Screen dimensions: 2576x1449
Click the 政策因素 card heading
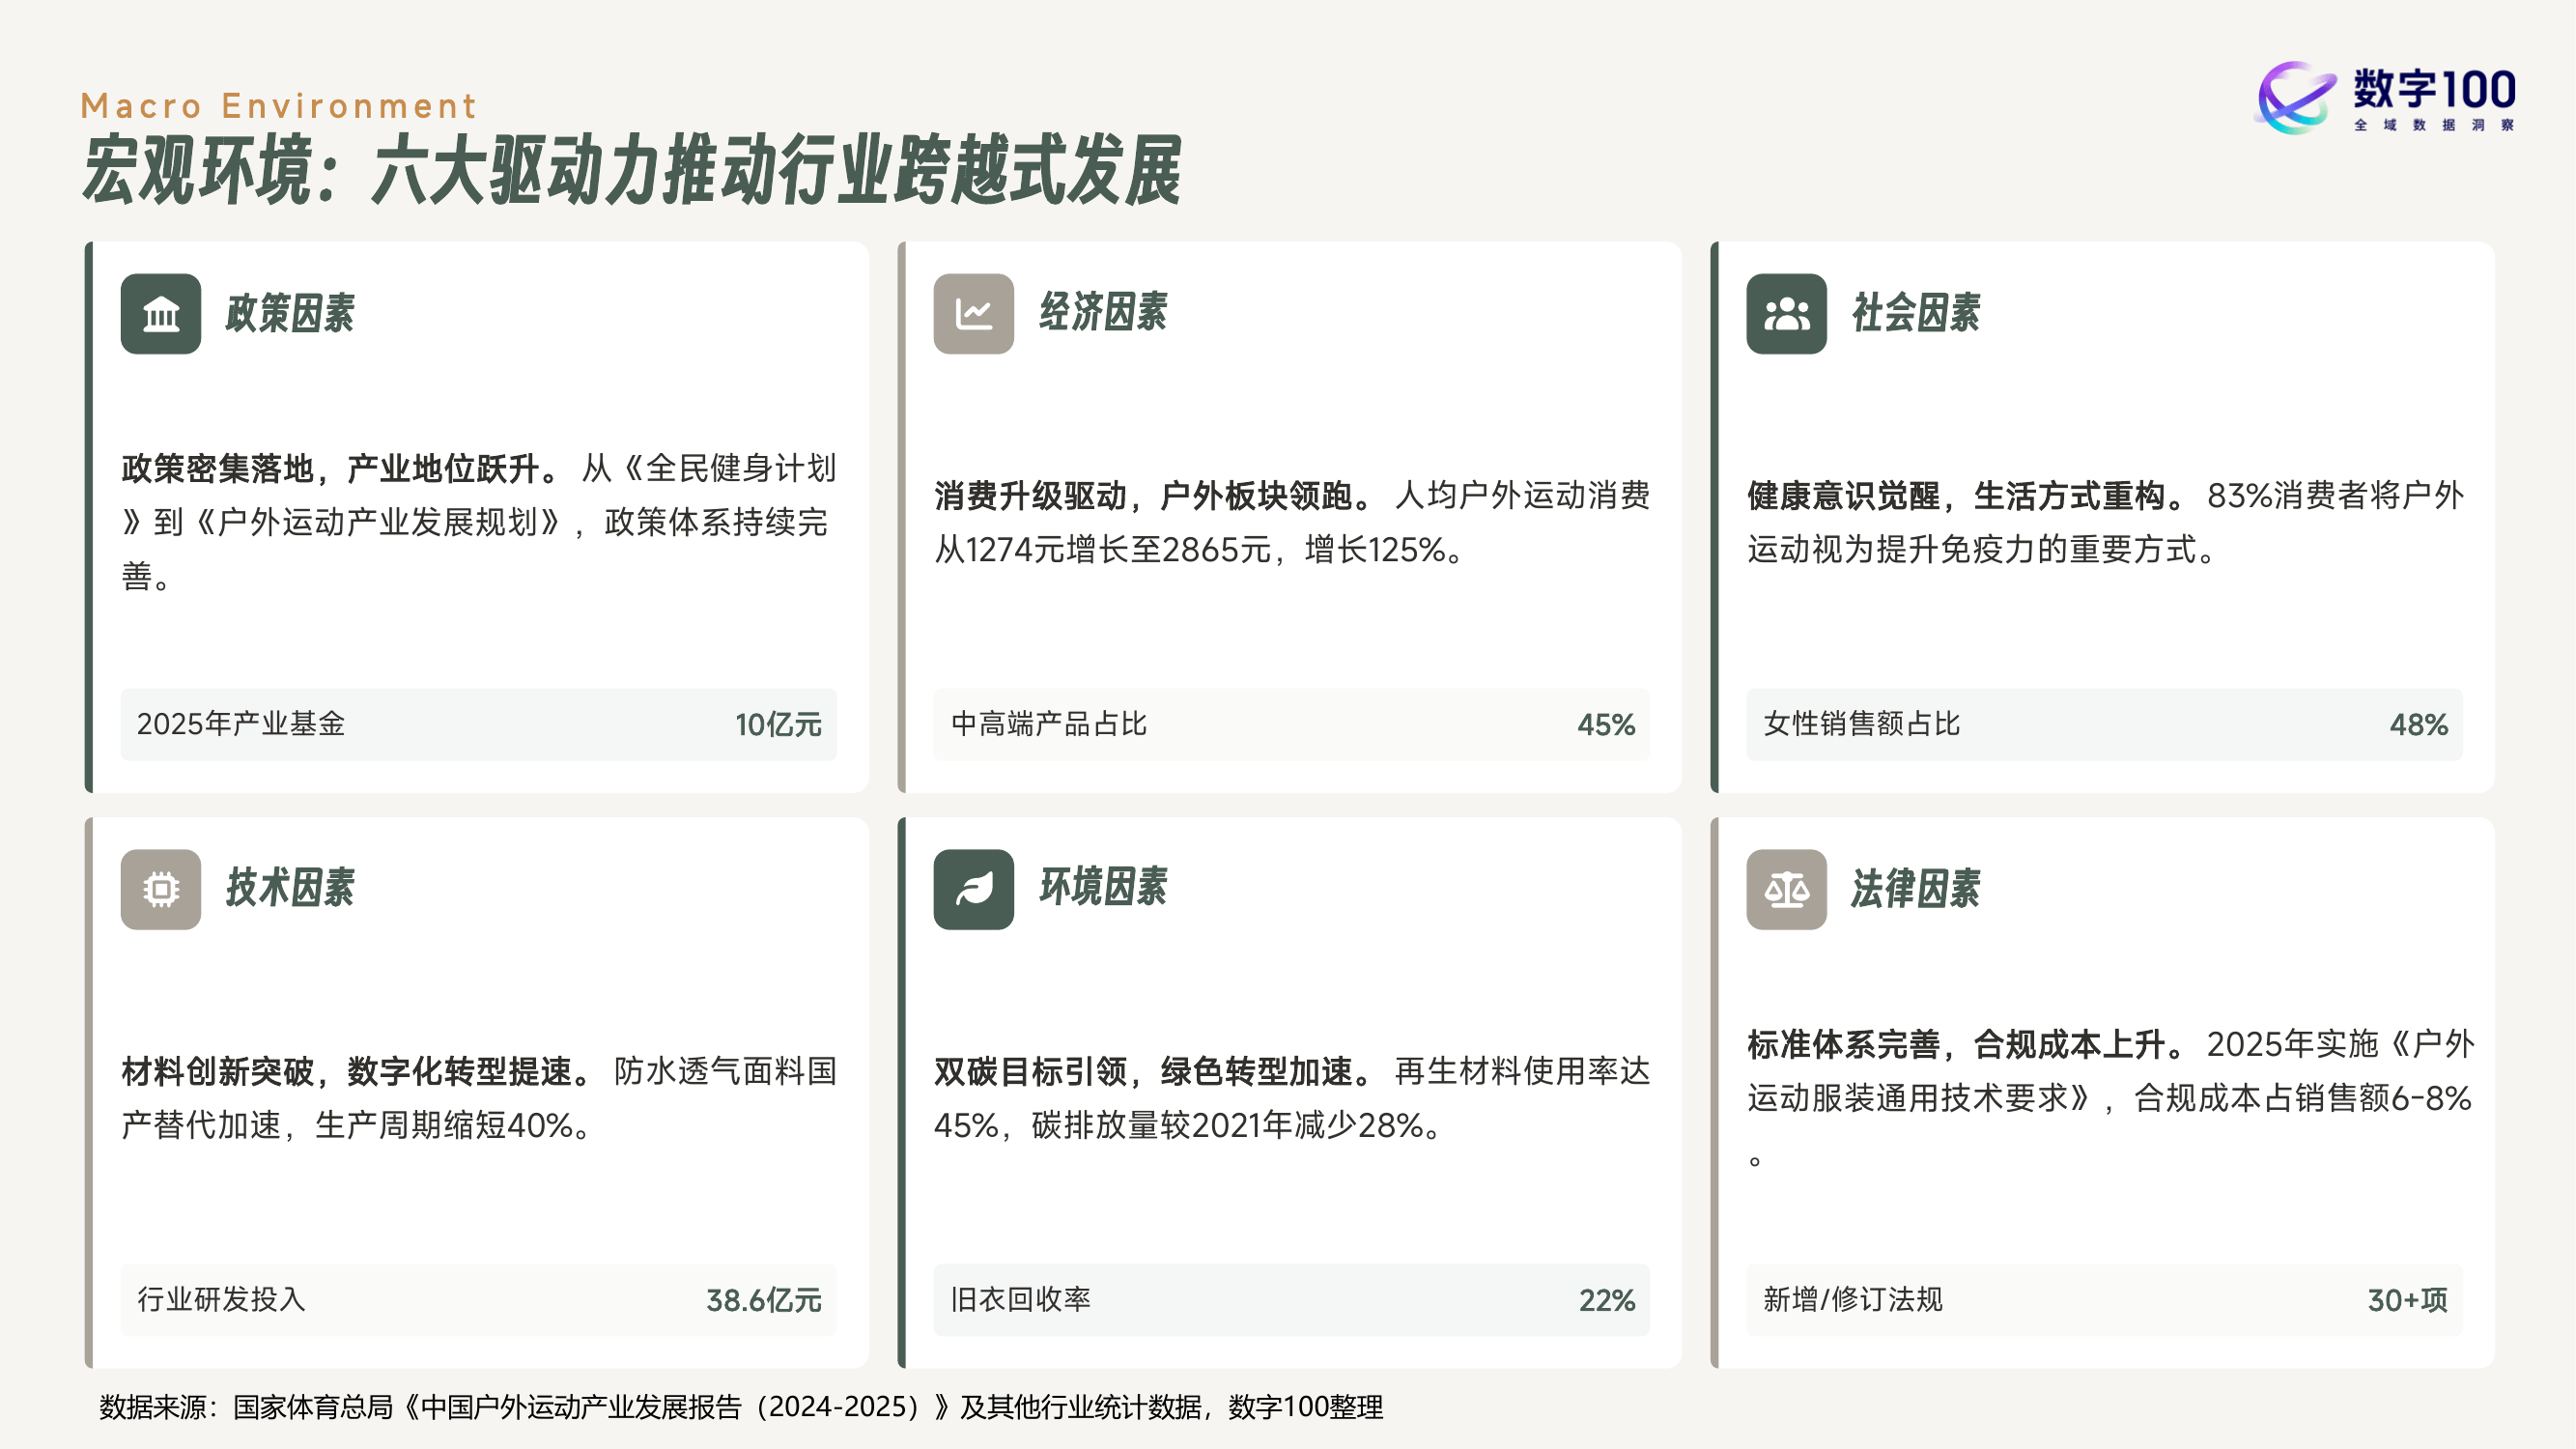click(290, 314)
